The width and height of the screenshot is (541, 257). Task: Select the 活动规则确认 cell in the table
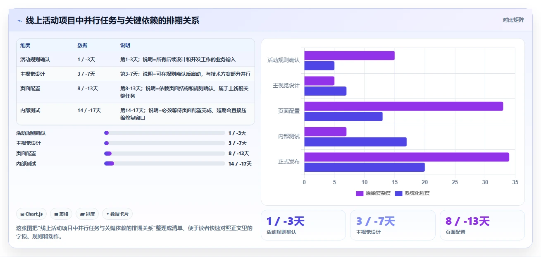tap(35, 60)
